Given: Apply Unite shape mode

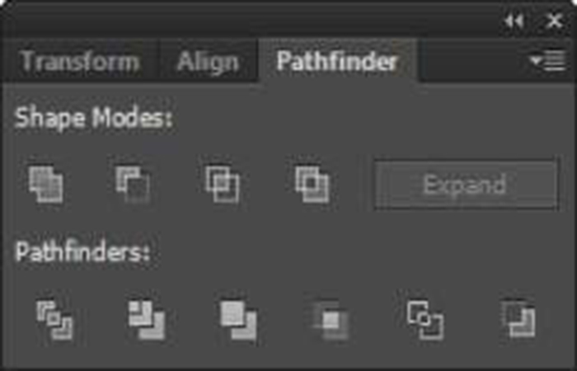Looking at the screenshot, I should [46, 184].
